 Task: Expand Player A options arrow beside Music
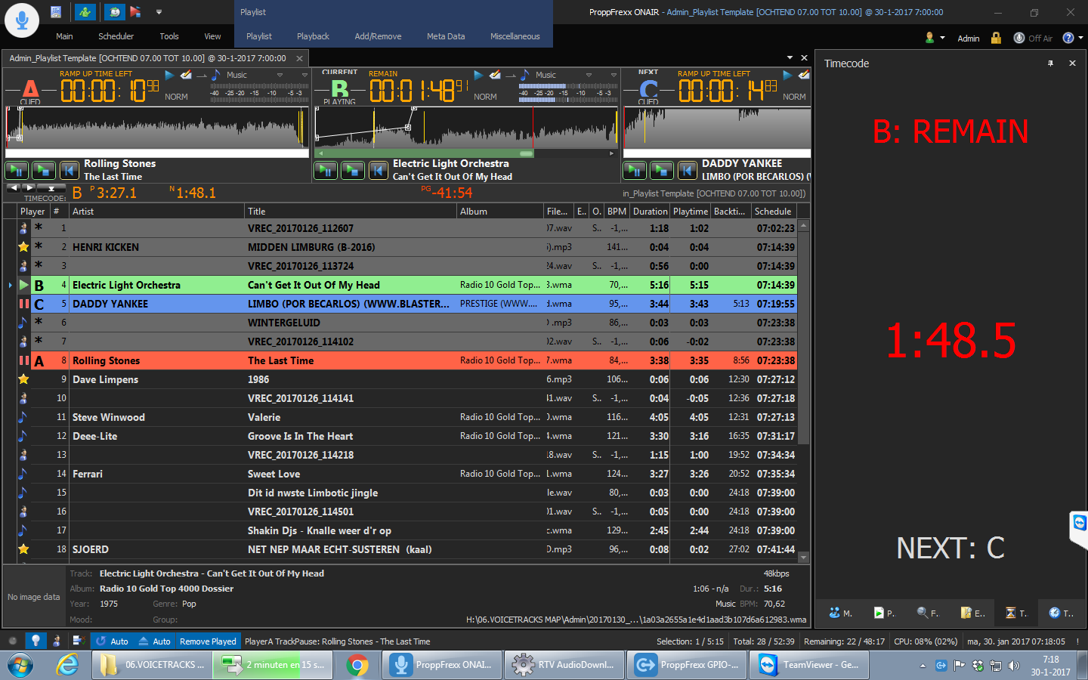(x=304, y=75)
